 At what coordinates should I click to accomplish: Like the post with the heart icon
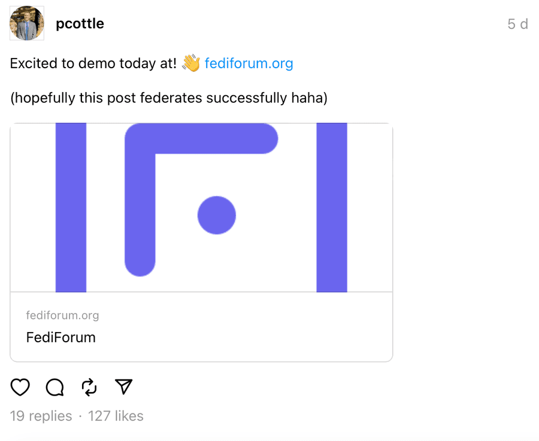click(x=20, y=387)
